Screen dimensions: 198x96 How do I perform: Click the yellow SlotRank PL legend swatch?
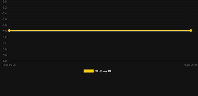(x=88, y=71)
